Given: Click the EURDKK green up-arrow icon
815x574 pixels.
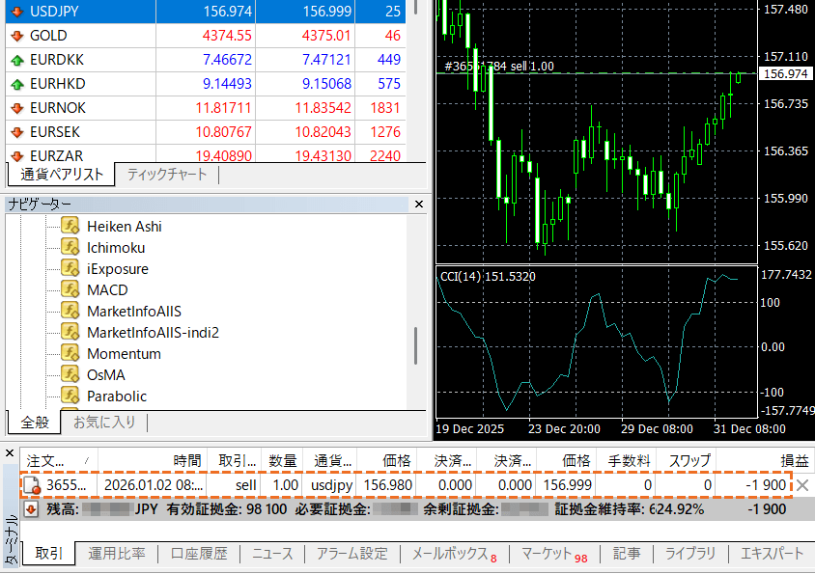Looking at the screenshot, I should click(x=16, y=60).
